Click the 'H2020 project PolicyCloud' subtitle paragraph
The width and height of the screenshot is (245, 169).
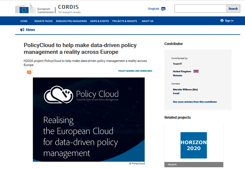click(x=85, y=63)
